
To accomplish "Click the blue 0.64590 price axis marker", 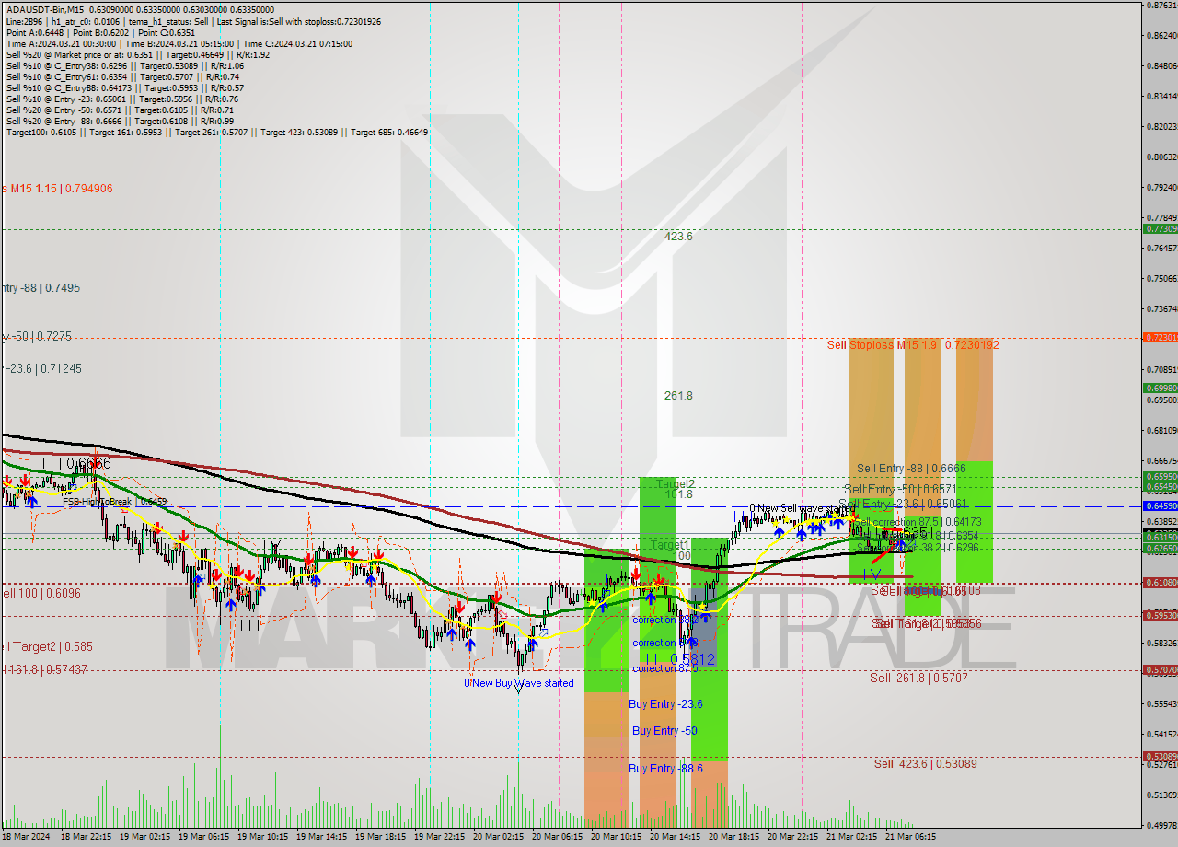I will (1160, 505).
